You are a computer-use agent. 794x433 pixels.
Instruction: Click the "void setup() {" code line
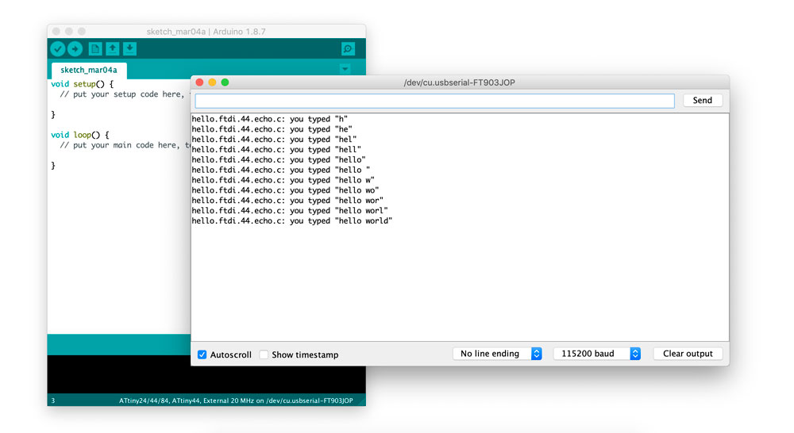tap(82, 84)
